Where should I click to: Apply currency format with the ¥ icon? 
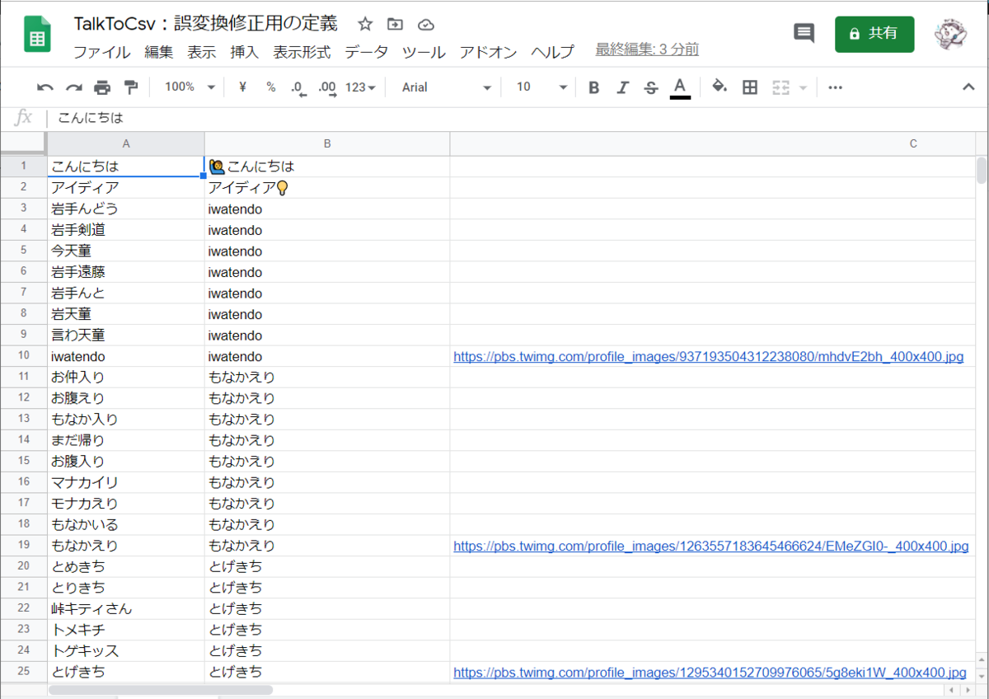pos(241,87)
